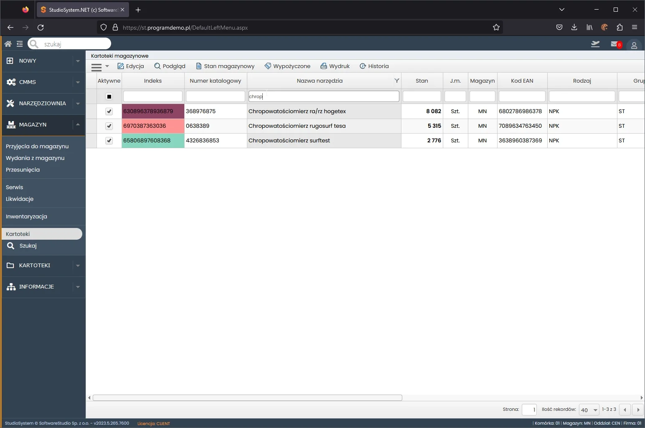Toggle Aktywne checkbox for Chropowatościomierz surftest
The width and height of the screenshot is (645, 428).
[x=109, y=141]
